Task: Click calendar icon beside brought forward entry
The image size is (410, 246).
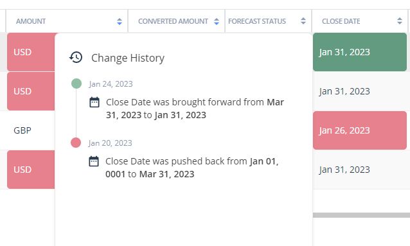Action: tap(94, 102)
